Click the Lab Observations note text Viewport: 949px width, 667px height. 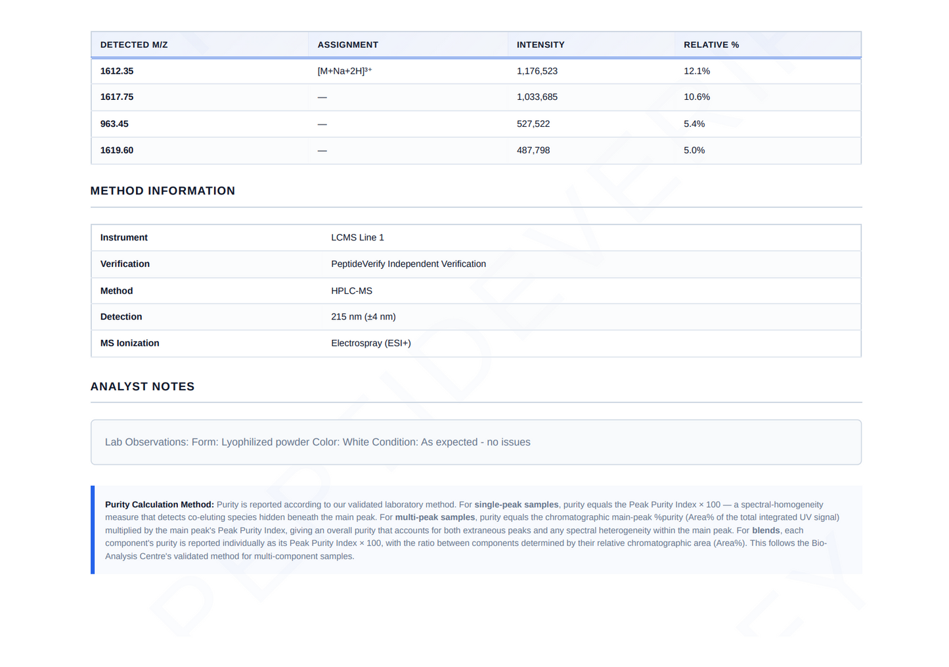click(318, 442)
